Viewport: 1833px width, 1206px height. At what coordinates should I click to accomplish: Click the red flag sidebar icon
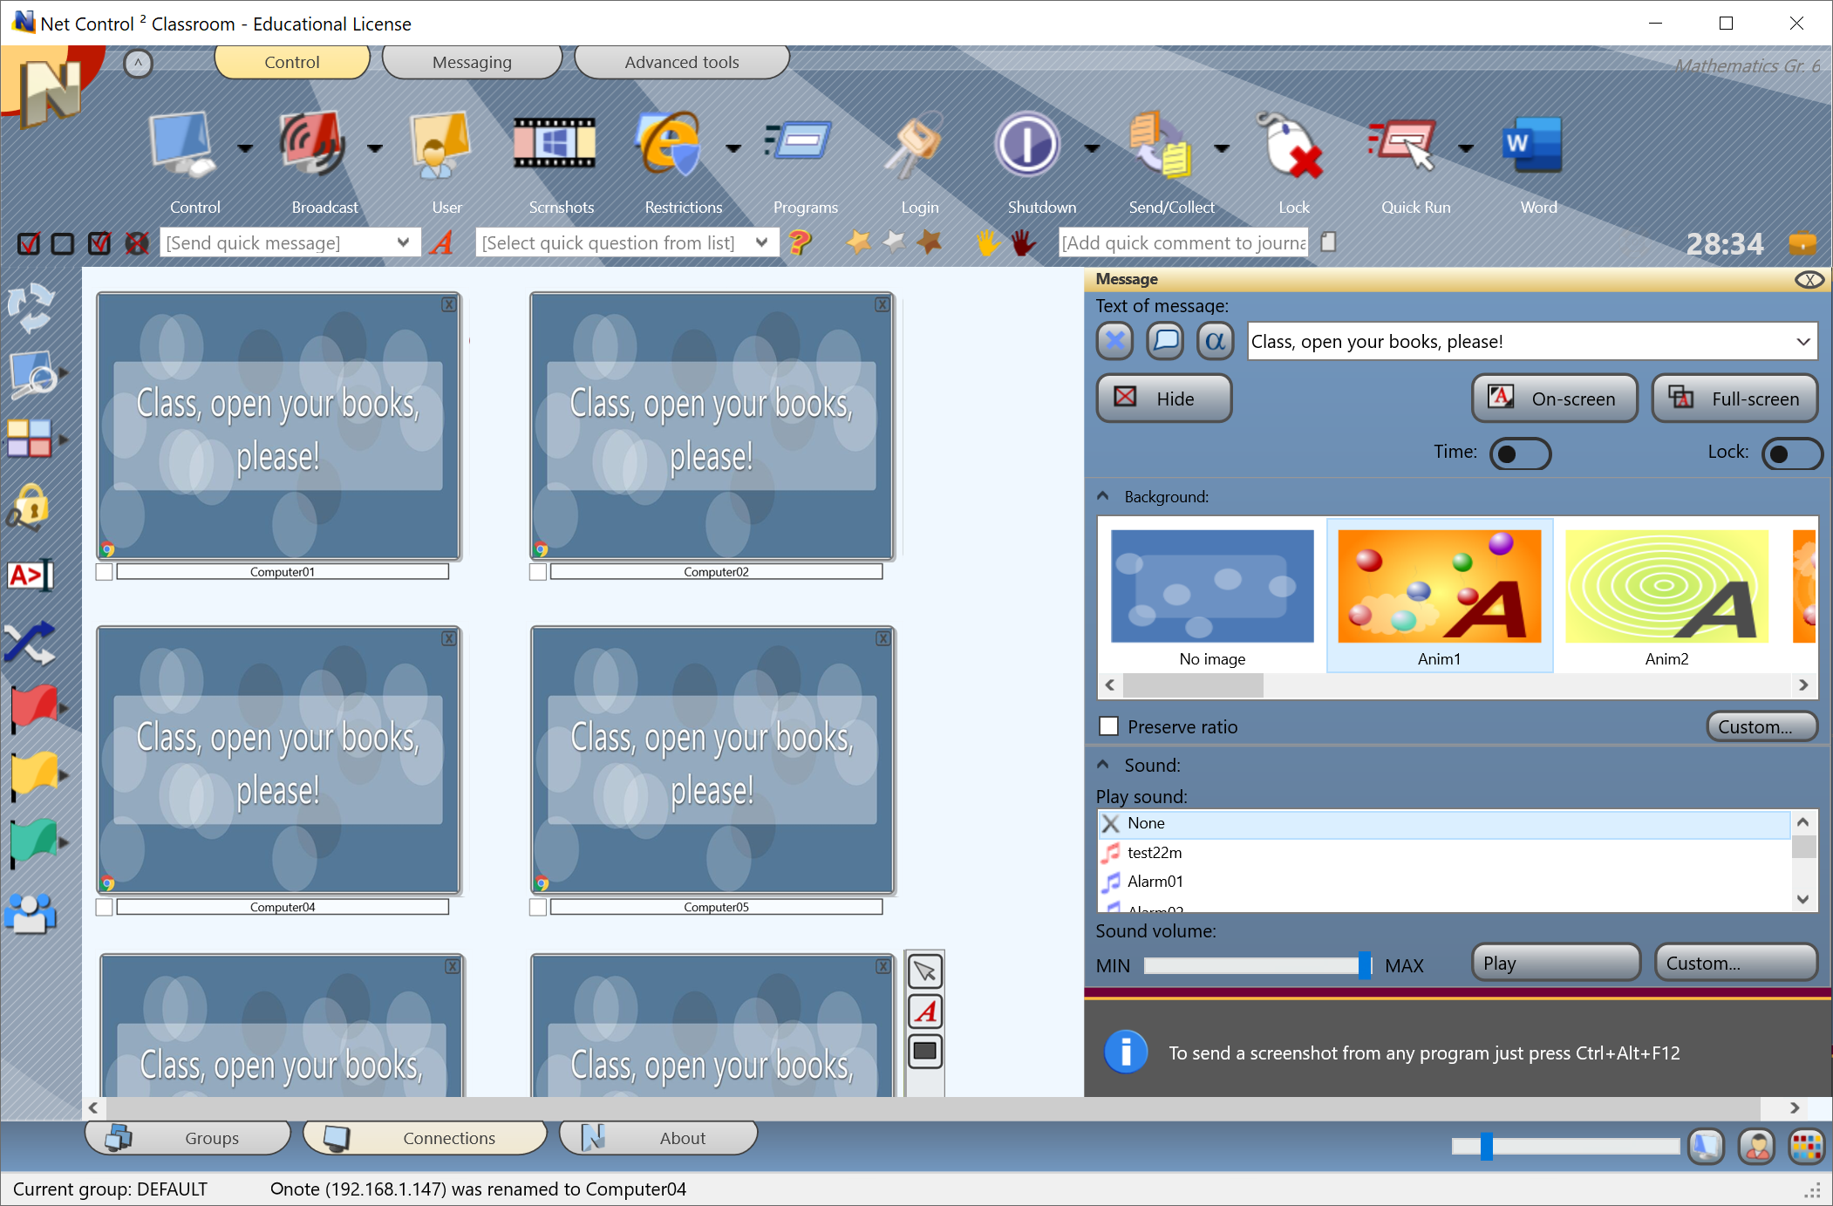coord(33,707)
